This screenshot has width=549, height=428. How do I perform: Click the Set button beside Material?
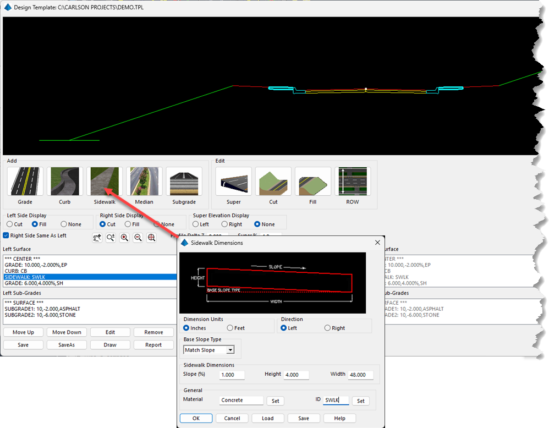tap(275, 401)
